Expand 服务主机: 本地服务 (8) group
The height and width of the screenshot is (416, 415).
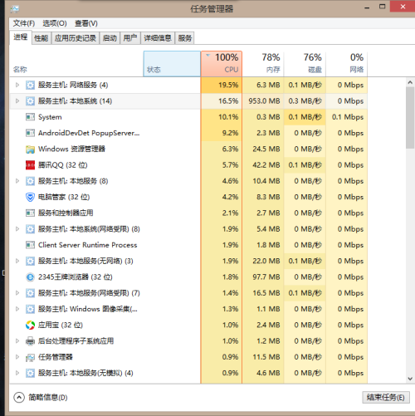(x=17, y=181)
